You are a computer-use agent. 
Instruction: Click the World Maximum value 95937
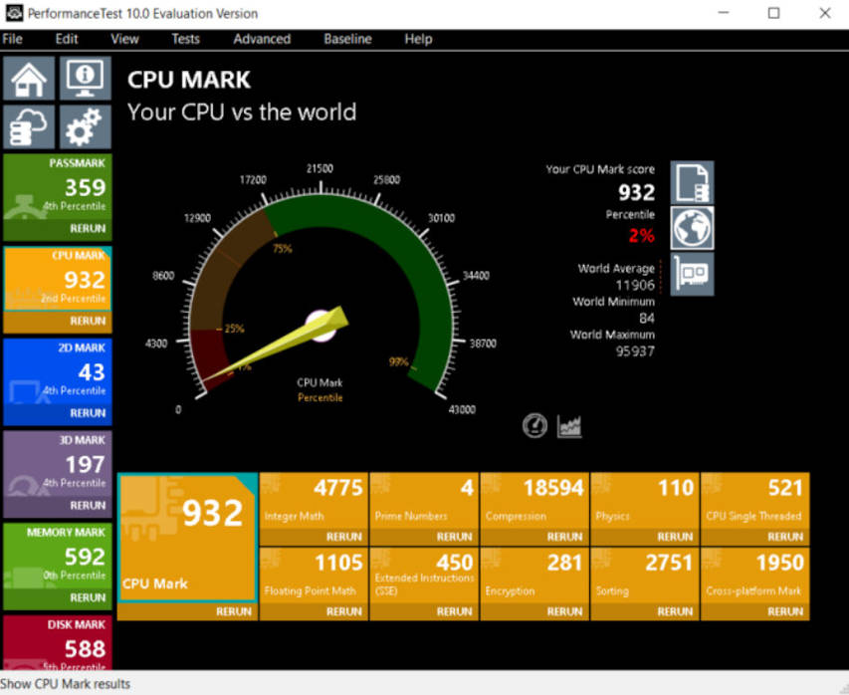click(635, 351)
